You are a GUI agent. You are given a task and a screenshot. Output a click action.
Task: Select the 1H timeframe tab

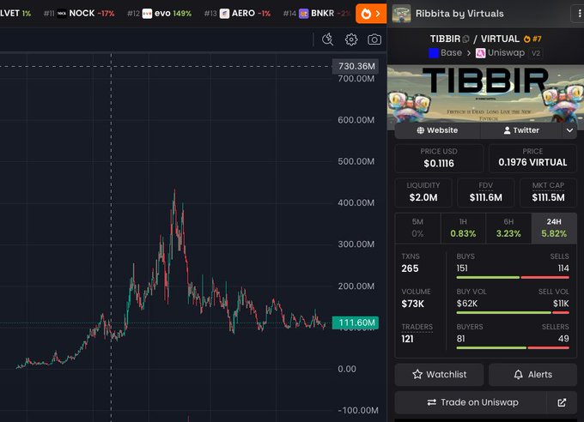[463, 228]
